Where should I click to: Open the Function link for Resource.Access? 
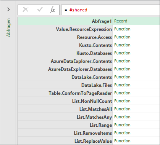pos(122,37)
